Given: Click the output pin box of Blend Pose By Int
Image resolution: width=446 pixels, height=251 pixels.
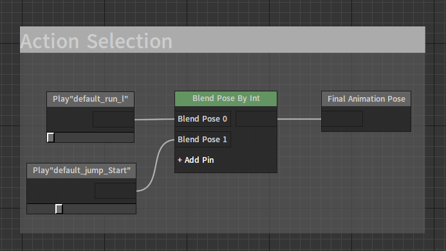Looking at the screenshot, I should tap(256, 118).
